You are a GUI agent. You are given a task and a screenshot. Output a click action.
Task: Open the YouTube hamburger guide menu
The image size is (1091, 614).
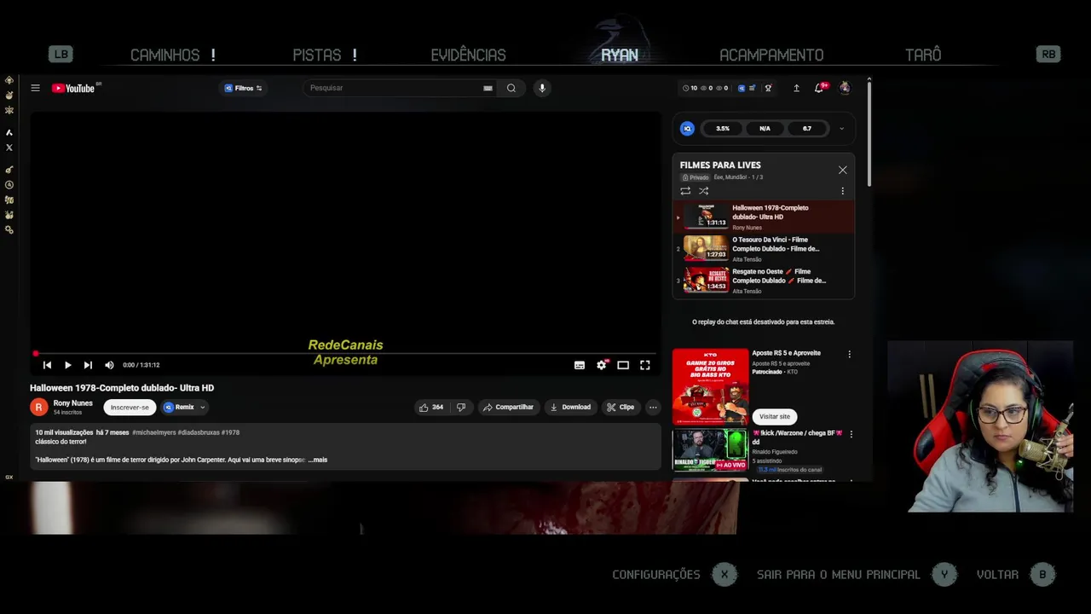35,88
